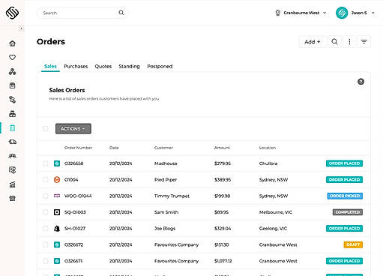Open the three-dot more options menu
Image resolution: width=383 pixels, height=276 pixels.
pyautogui.click(x=349, y=42)
